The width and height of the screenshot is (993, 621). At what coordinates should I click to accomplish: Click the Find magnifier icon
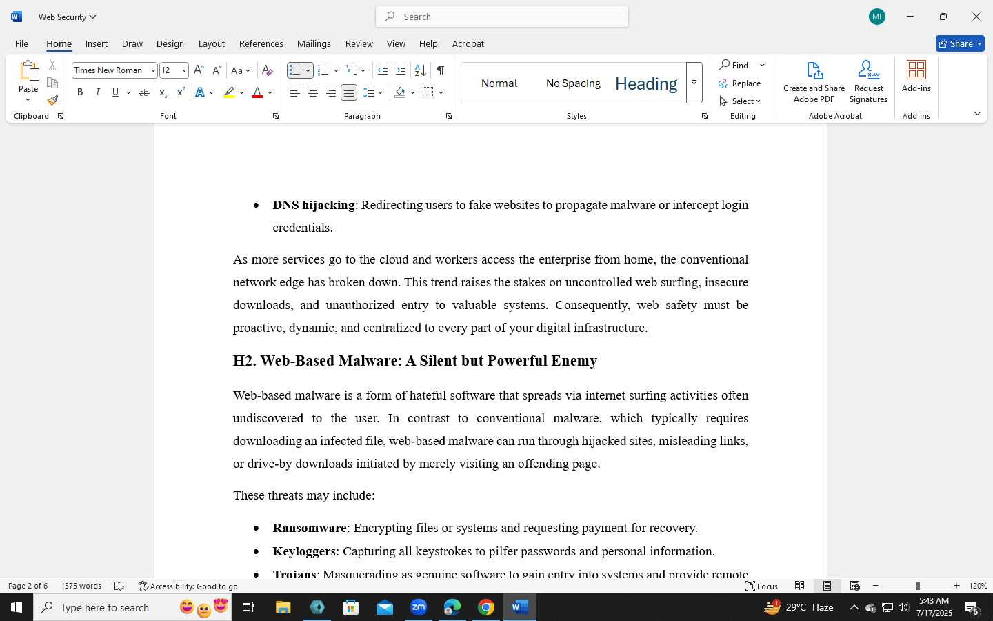[725, 65]
